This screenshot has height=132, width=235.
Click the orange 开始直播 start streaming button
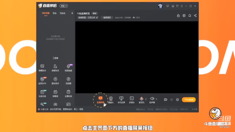point(189,100)
